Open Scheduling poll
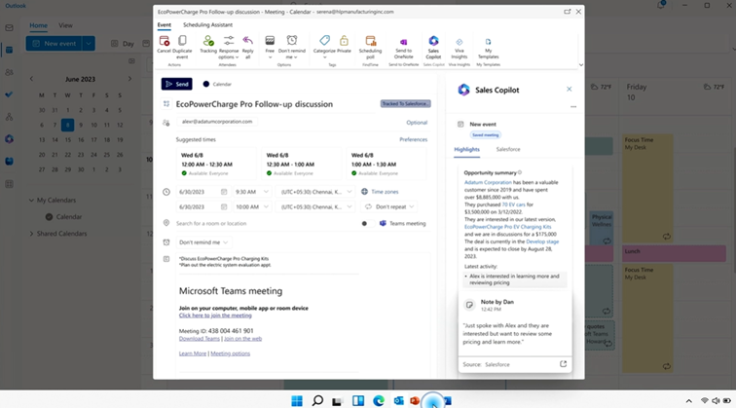Image resolution: width=736 pixels, height=408 pixels. 370,47
